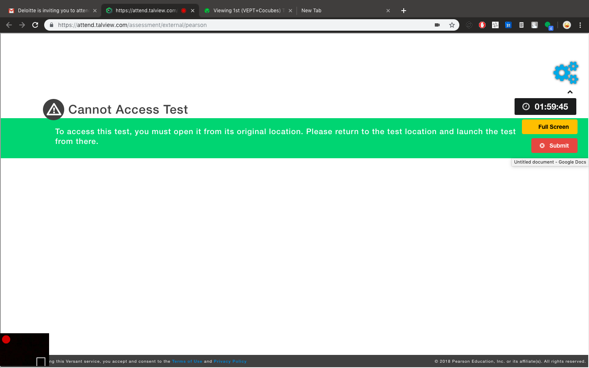Submit the test with the red button
This screenshot has height=368, width=589.
(x=554, y=146)
